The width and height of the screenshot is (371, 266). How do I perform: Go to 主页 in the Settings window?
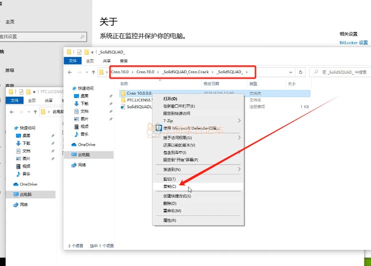click(x=10, y=22)
